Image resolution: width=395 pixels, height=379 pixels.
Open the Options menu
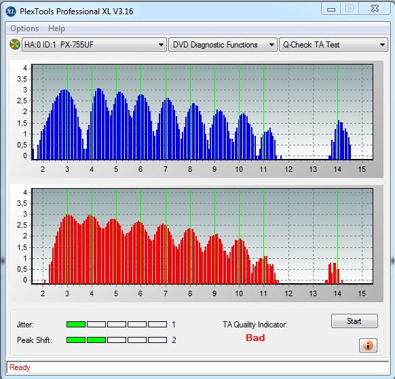click(24, 29)
